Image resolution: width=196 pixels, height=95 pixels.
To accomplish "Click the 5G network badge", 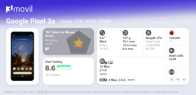I will pyautogui.click(x=172, y=79).
